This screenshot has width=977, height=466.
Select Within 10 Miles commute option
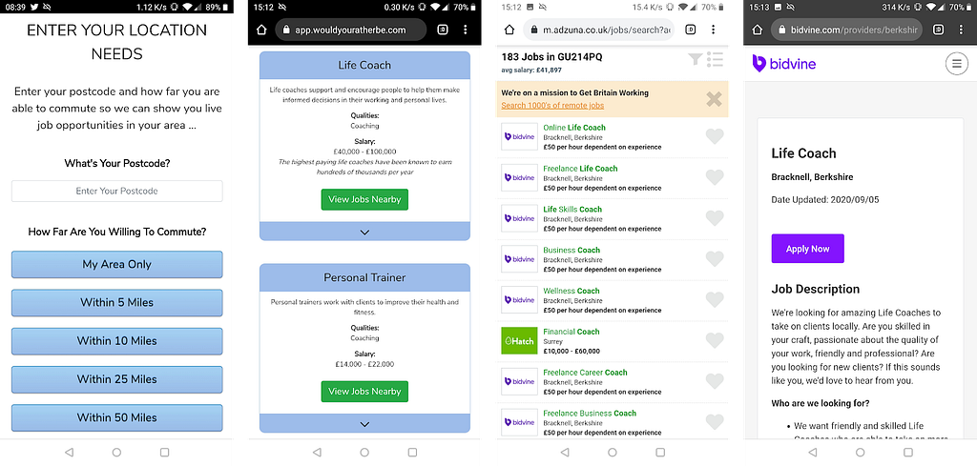[x=117, y=341]
